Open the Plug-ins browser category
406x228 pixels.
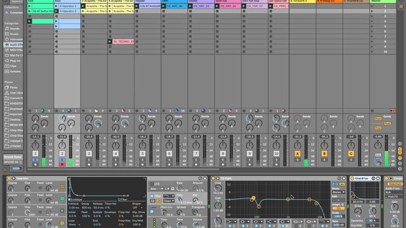pyautogui.click(x=13, y=61)
